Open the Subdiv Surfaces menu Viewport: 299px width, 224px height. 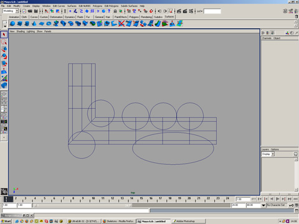[x=129, y=6]
